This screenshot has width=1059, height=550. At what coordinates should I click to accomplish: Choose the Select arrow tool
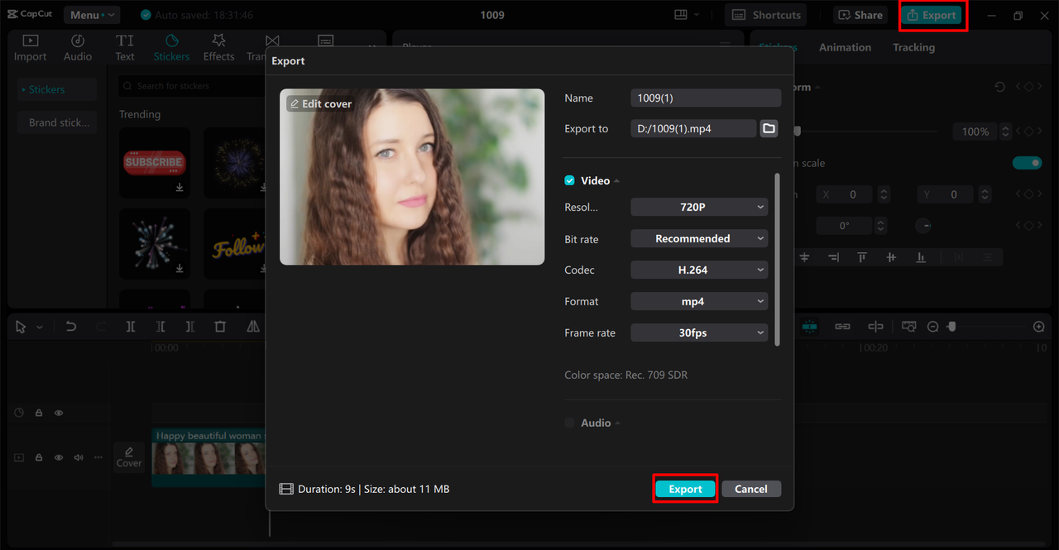21,327
